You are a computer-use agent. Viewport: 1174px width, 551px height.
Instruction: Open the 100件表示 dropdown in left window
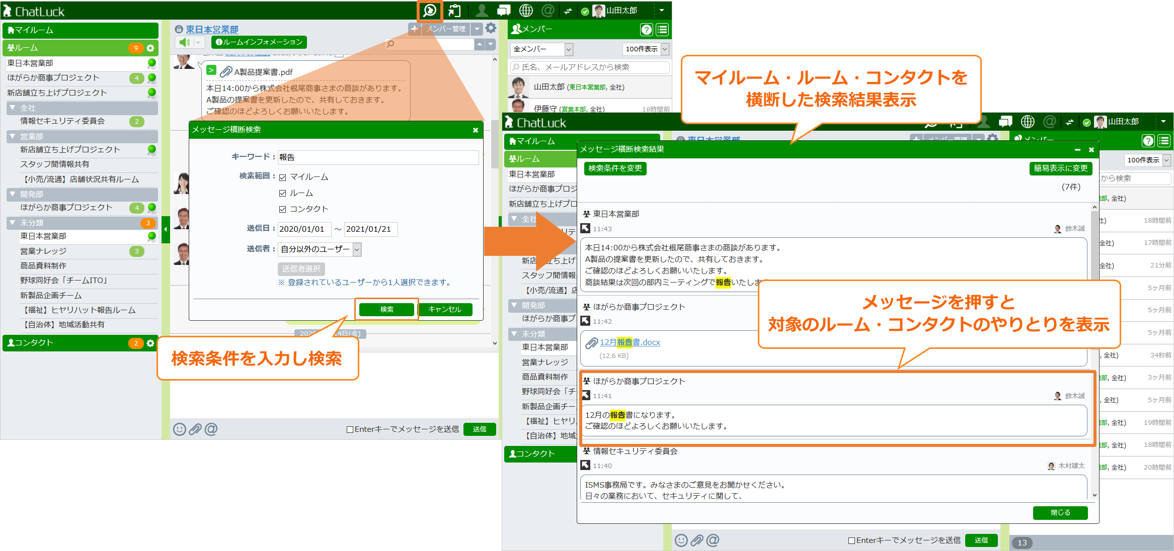646,49
